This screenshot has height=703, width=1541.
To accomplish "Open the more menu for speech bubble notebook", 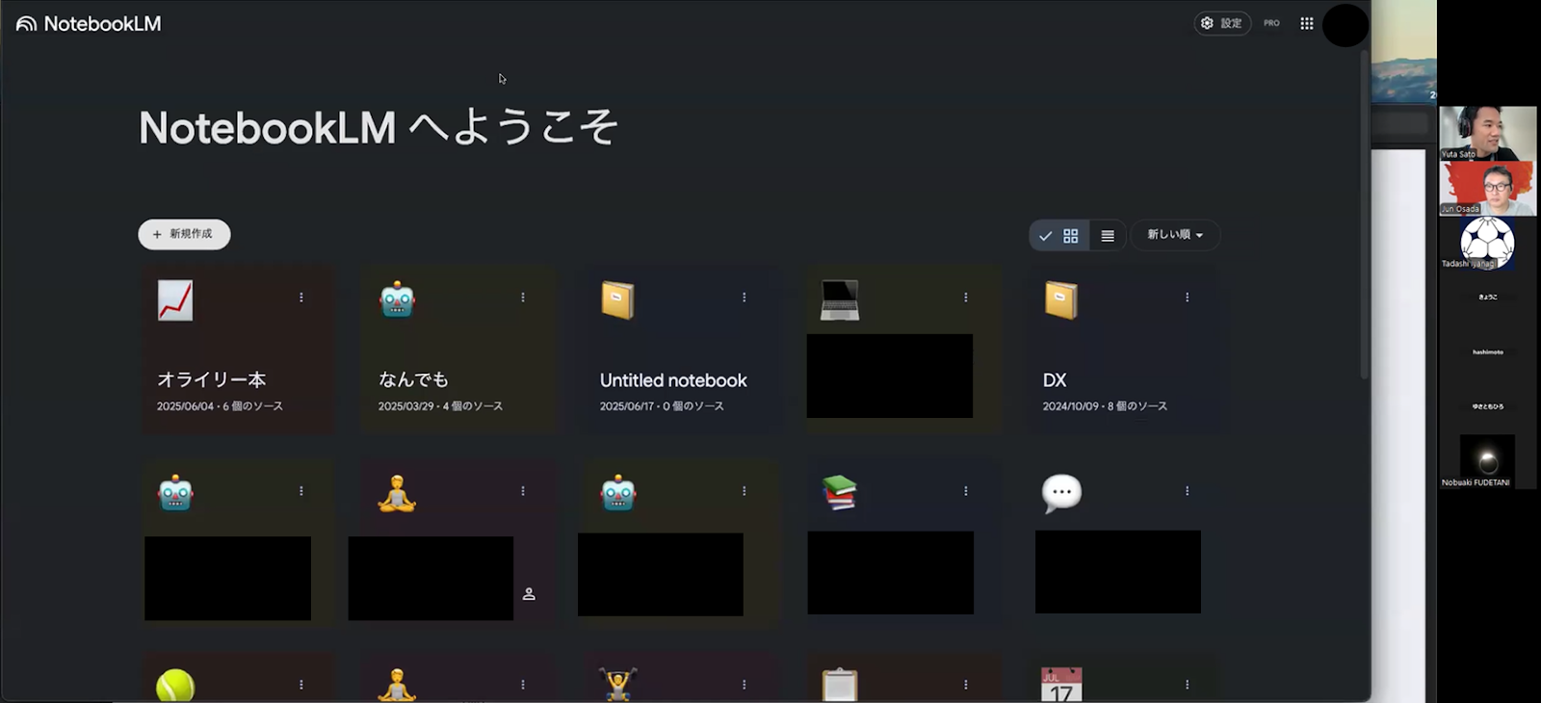I will pos(1188,491).
